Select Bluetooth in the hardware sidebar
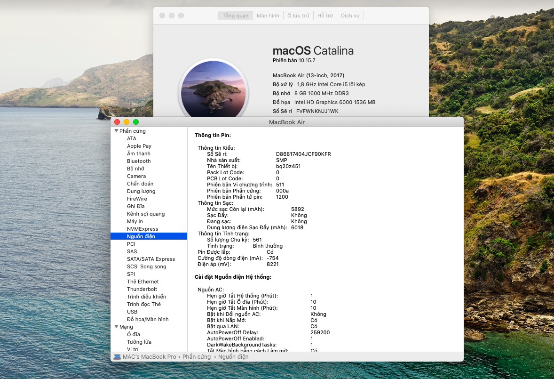The height and width of the screenshot is (379, 554). (139, 161)
